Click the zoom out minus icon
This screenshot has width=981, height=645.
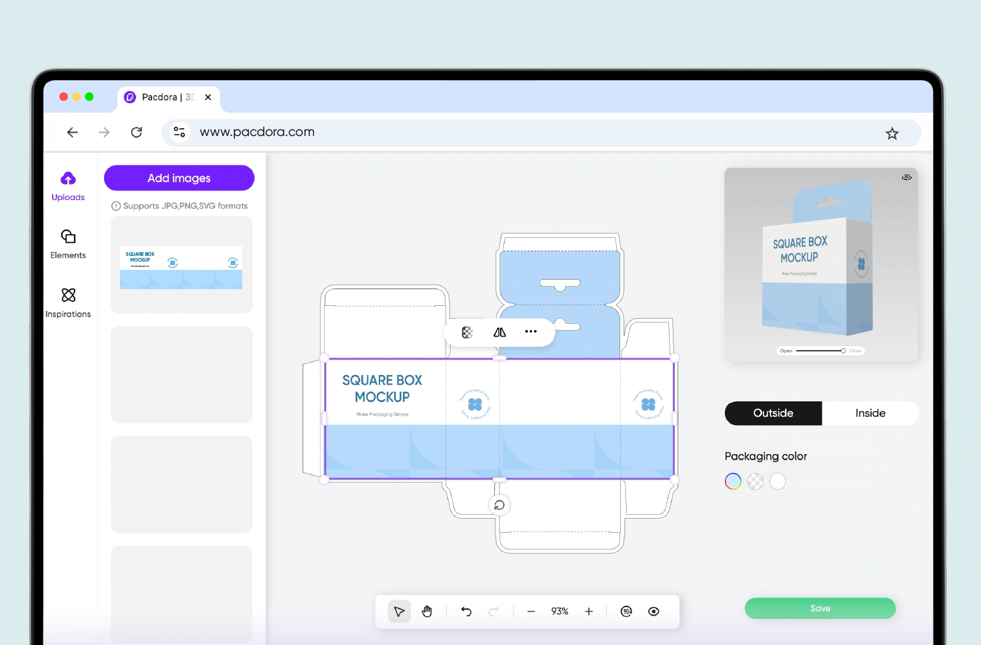tap(531, 612)
